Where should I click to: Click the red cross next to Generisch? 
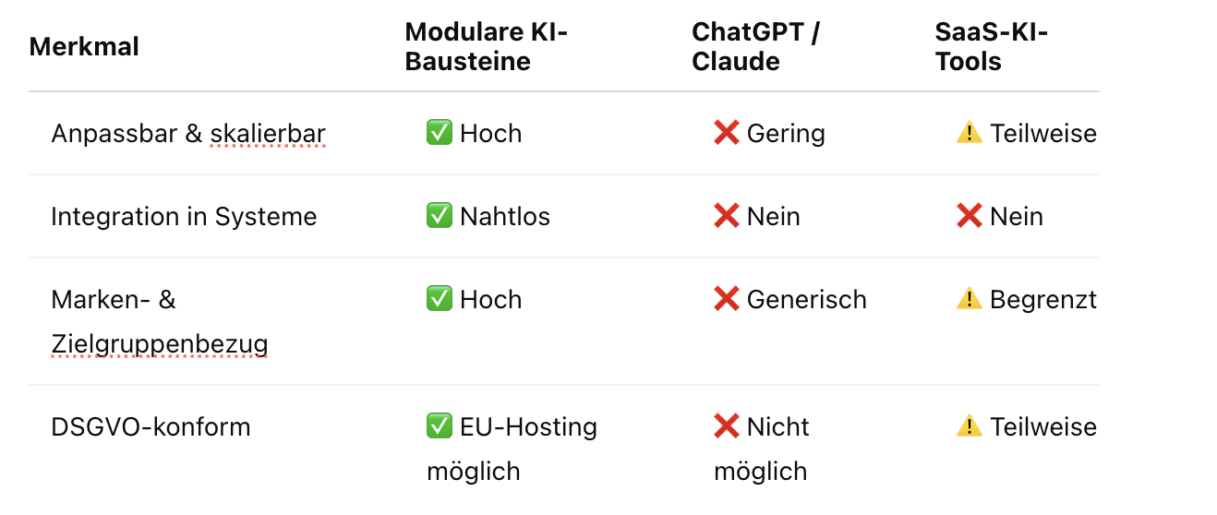point(727,299)
